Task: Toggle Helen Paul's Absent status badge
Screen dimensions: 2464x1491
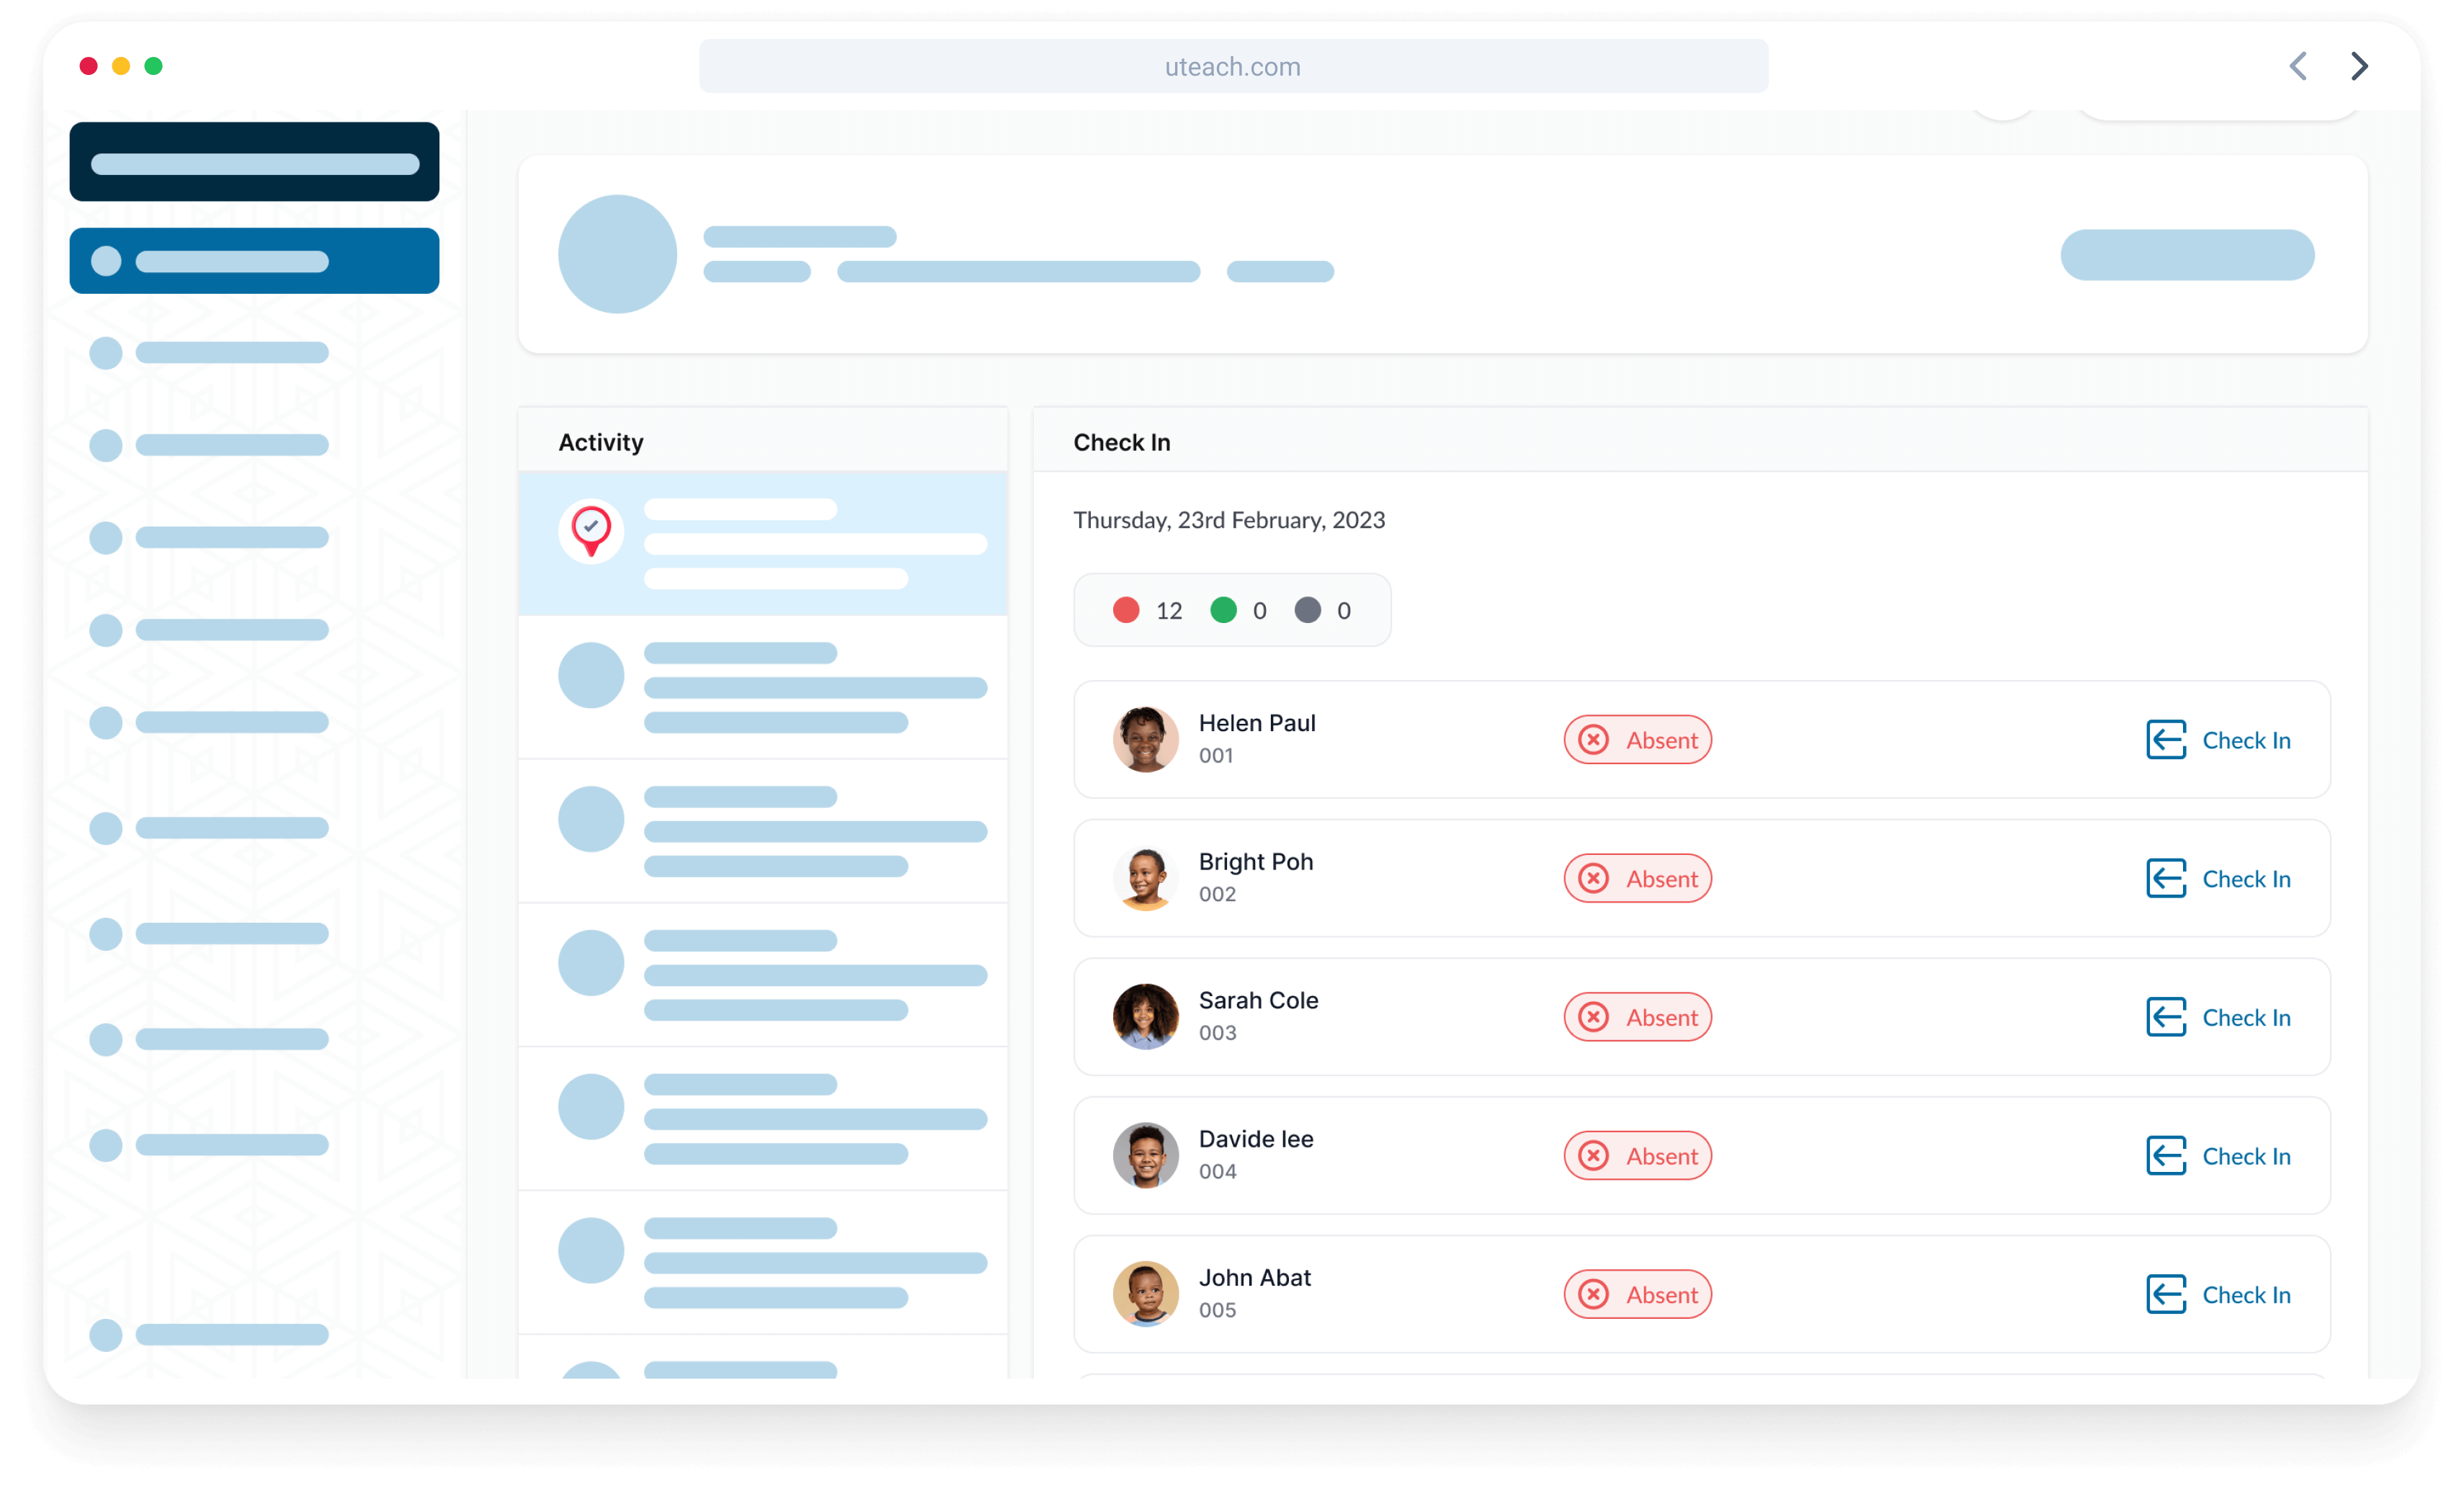Action: (1637, 740)
